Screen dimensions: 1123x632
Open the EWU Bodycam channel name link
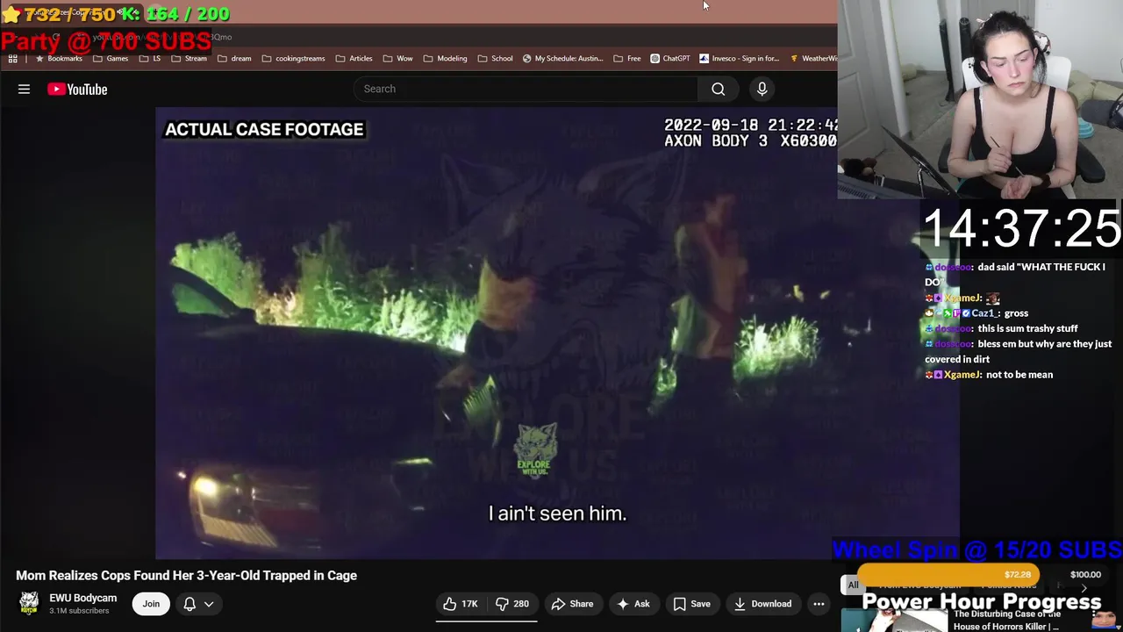82,598
